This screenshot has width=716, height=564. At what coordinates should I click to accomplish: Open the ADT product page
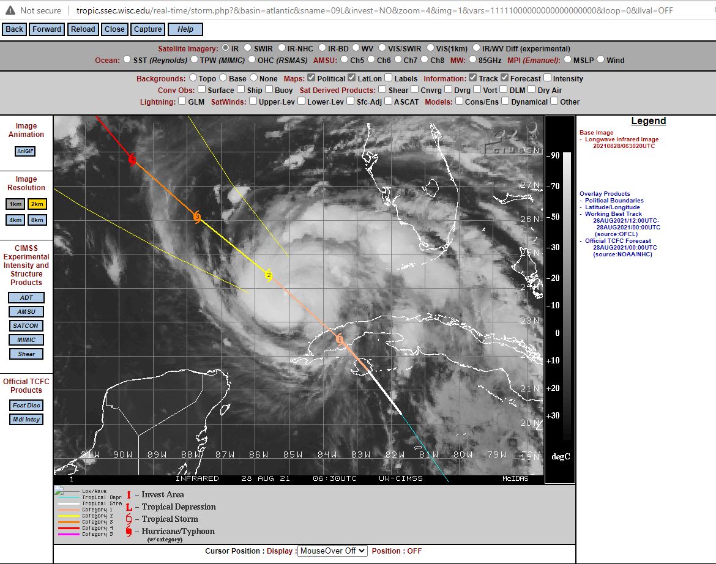(x=26, y=298)
